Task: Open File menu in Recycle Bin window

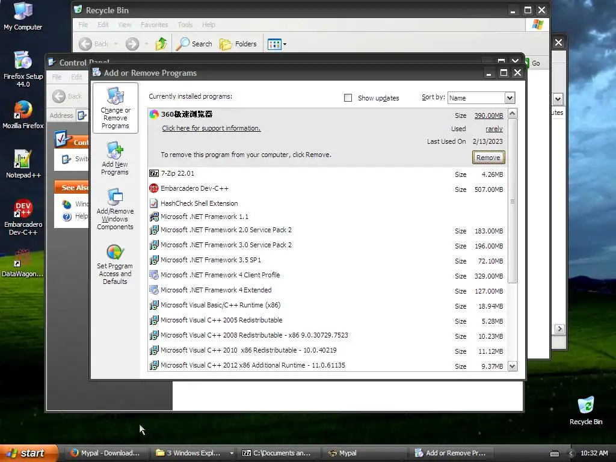Action: click(83, 25)
